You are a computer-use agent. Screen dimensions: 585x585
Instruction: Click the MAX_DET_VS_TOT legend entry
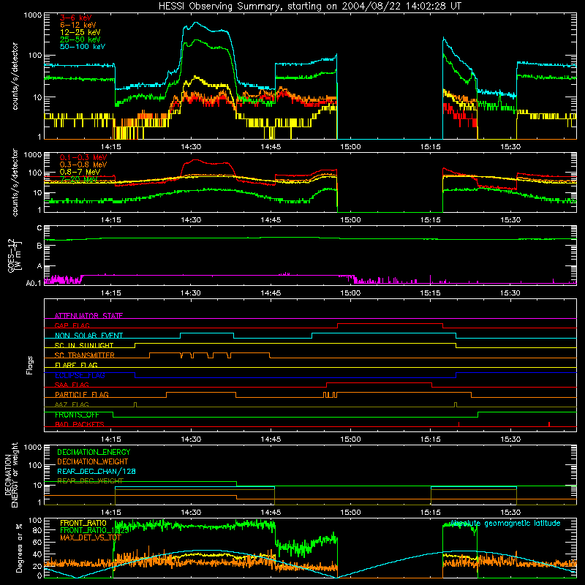pyautogui.click(x=91, y=537)
